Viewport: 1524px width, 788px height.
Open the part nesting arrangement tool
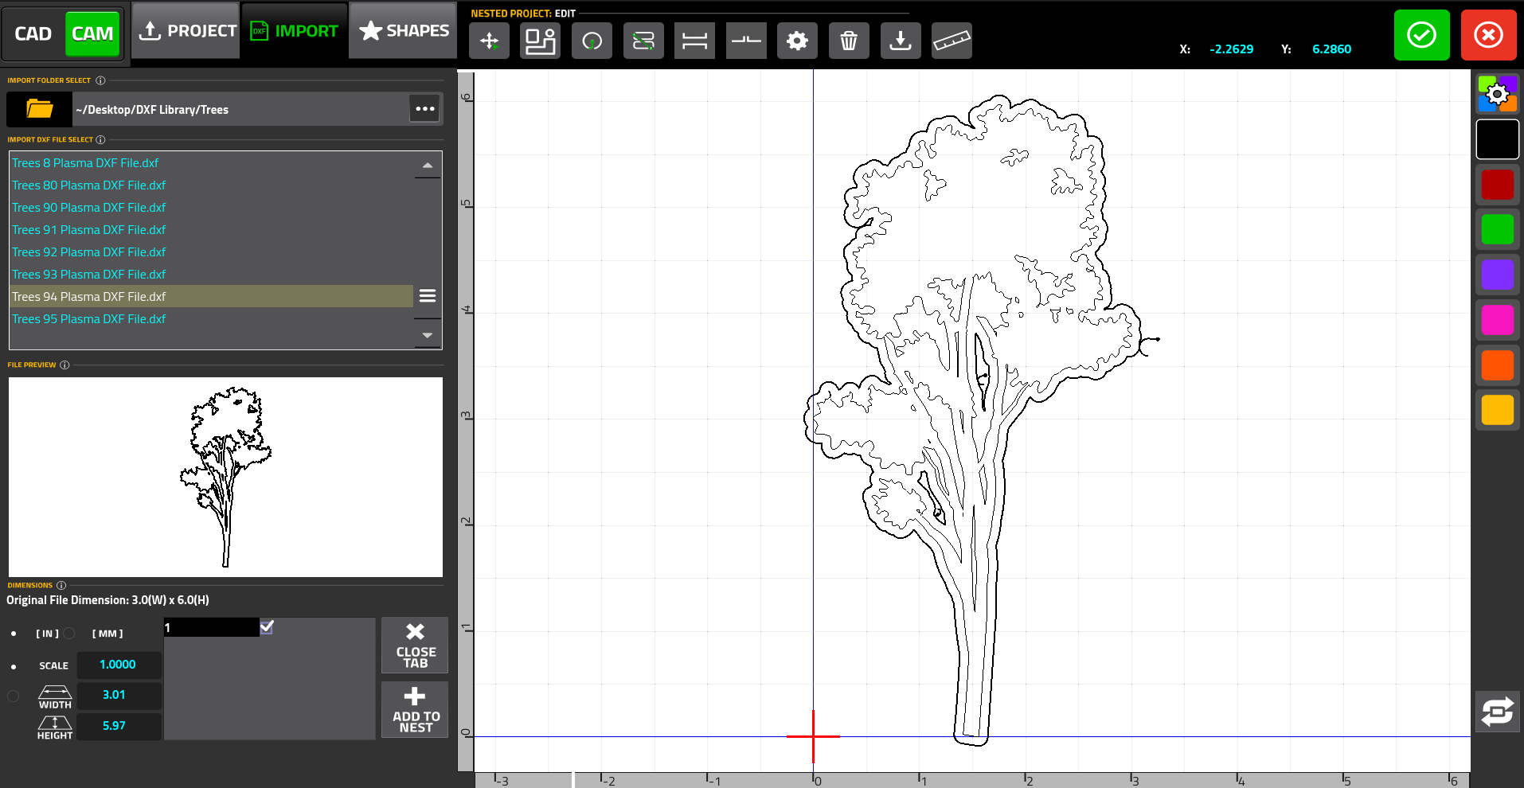540,41
